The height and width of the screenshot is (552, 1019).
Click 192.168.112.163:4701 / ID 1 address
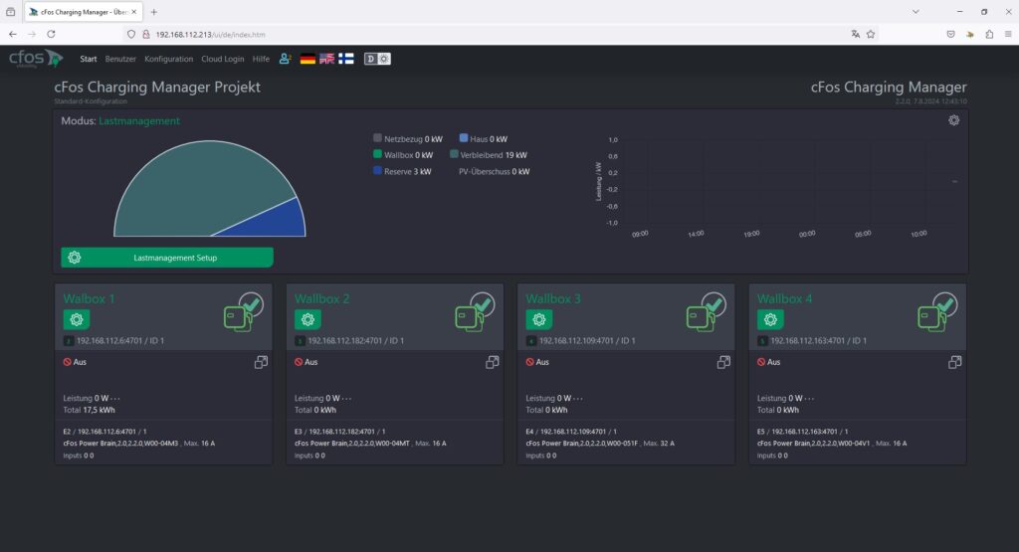819,341
